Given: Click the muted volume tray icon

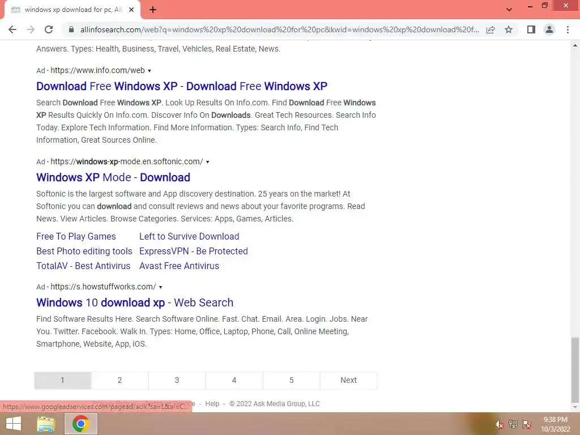Looking at the screenshot, I should 500,424.
